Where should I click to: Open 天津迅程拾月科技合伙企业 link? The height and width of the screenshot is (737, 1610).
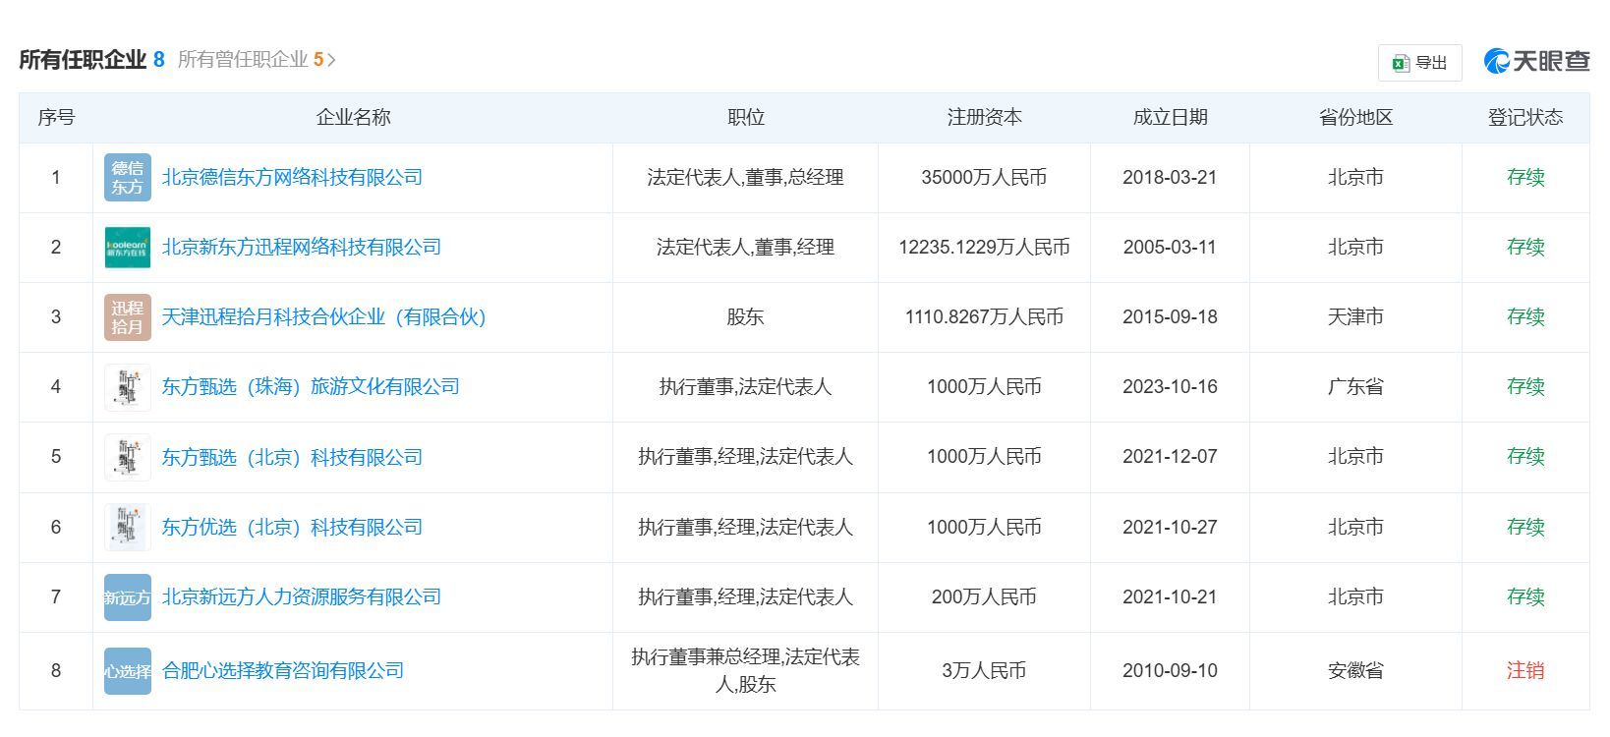tap(323, 317)
